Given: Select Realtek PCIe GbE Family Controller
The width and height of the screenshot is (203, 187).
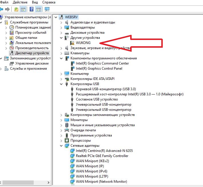Looking at the screenshot, I should click(x=102, y=156).
